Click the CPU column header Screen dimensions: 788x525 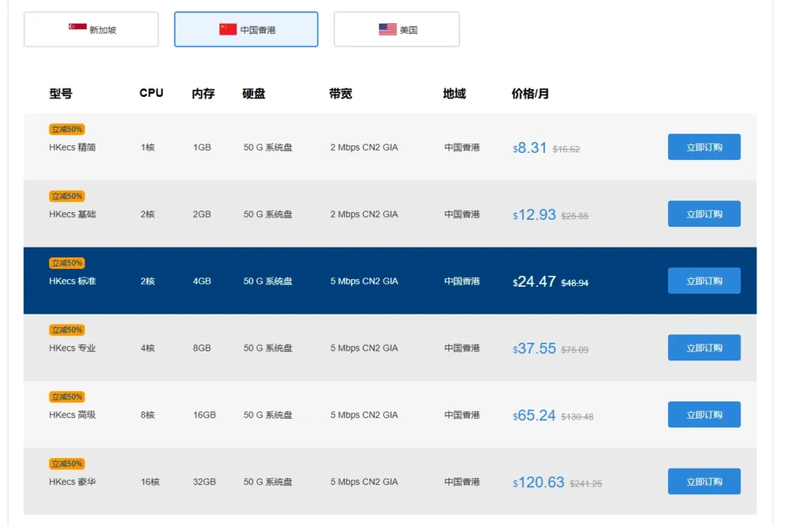point(152,93)
